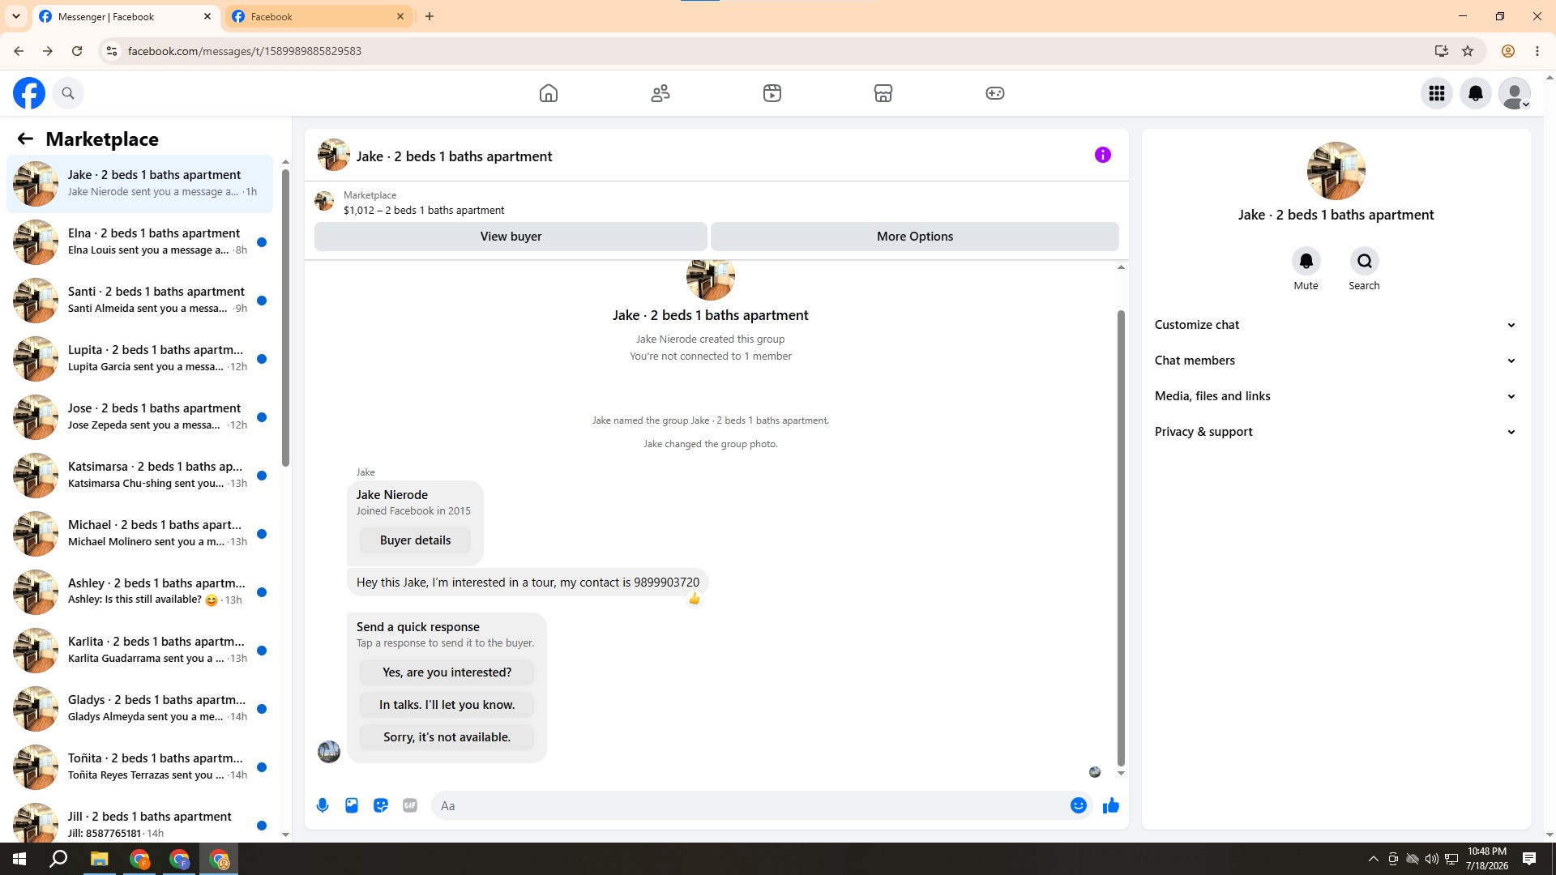Mute the conversation bell icon
The width and height of the screenshot is (1556, 875).
click(x=1306, y=261)
